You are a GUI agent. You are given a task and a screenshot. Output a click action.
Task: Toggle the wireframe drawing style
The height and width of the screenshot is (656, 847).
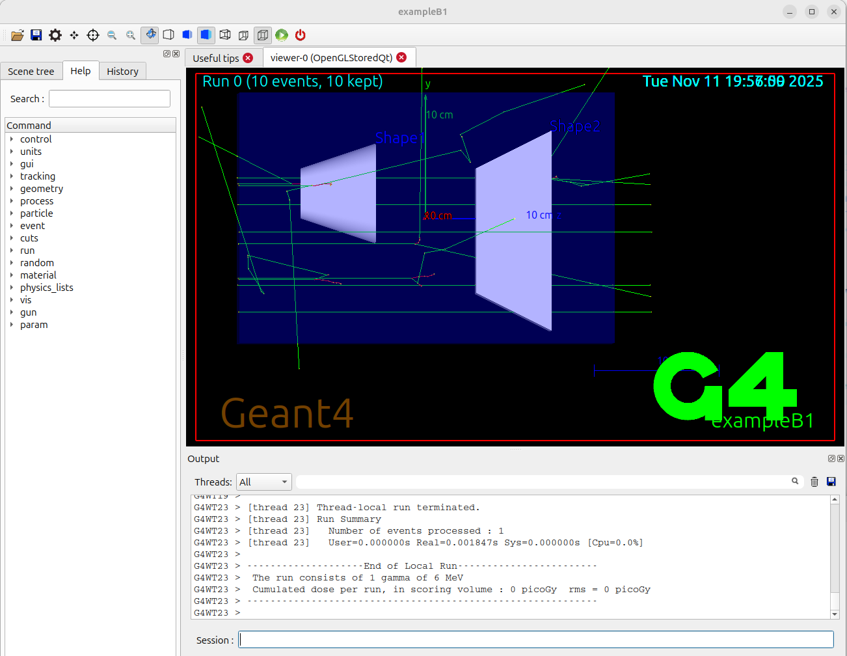225,35
